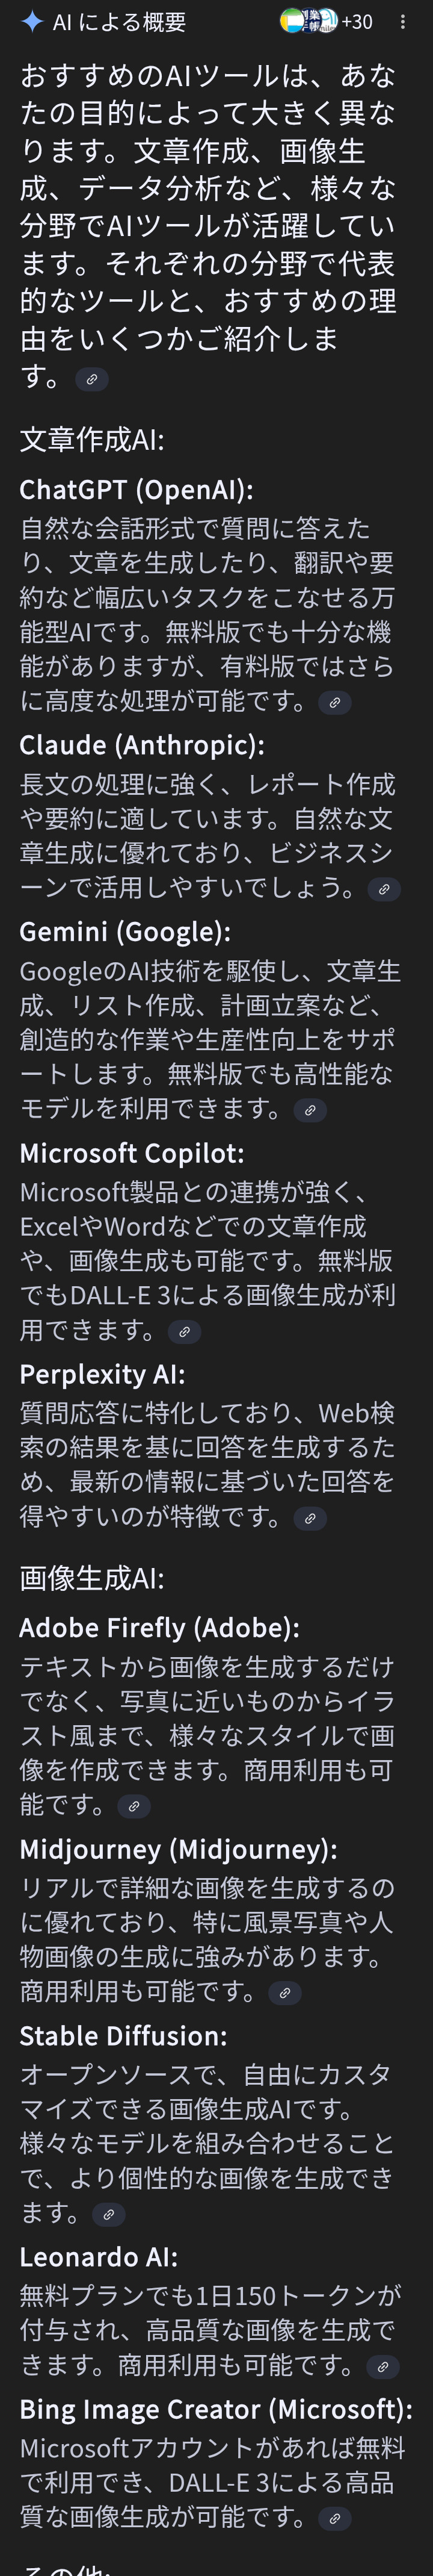Open the three-dot more options menu
This screenshot has width=433, height=2576.
click(x=403, y=22)
